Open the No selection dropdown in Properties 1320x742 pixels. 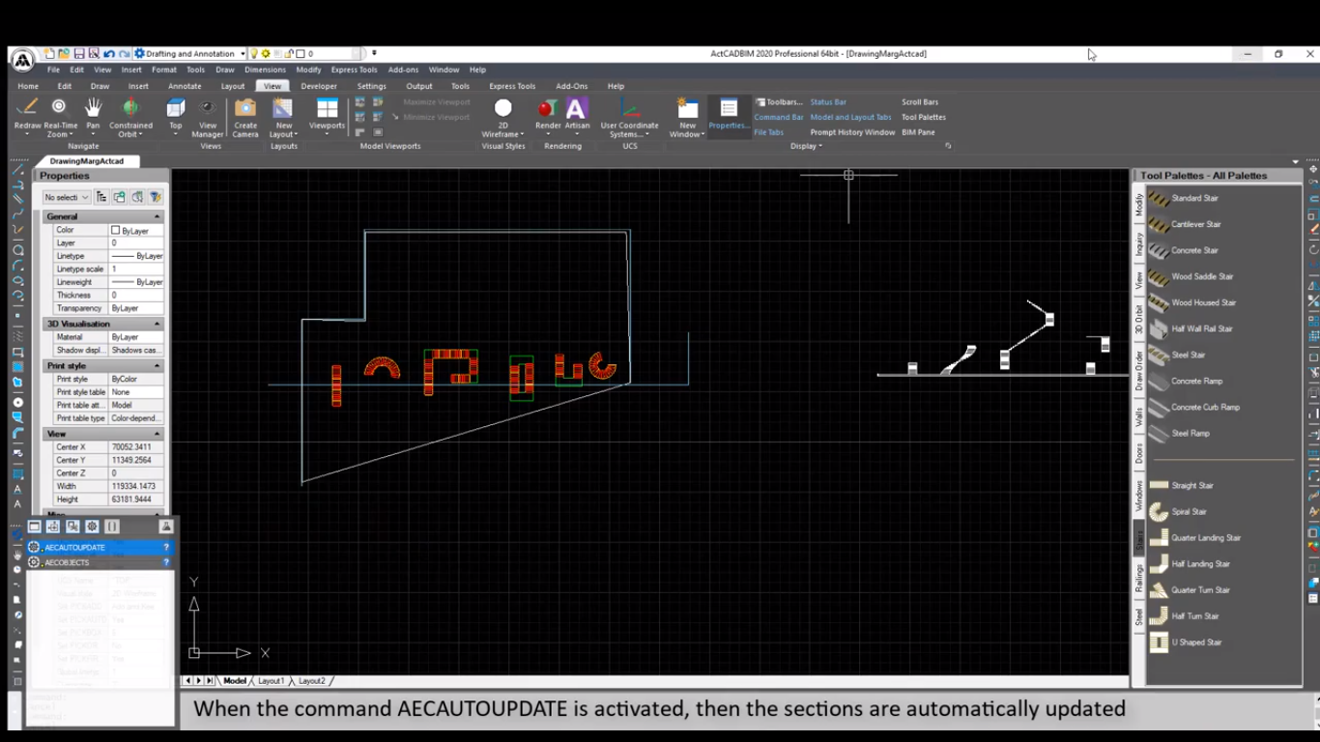tap(67, 197)
